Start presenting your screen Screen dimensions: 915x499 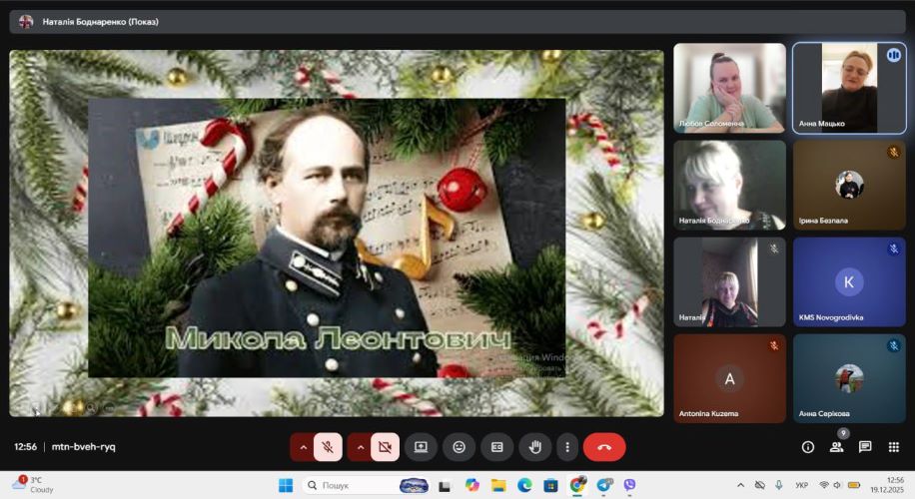pyautogui.click(x=421, y=447)
